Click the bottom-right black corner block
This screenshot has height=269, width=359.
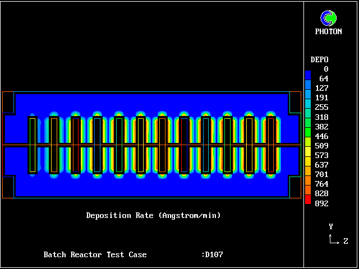(x=295, y=187)
